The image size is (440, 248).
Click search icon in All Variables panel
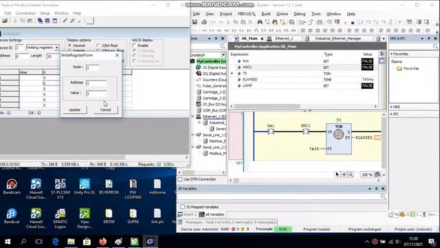(383, 196)
